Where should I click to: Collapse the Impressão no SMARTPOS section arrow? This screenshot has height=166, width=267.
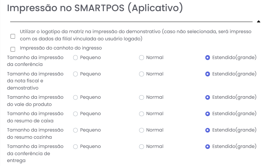[258, 22]
